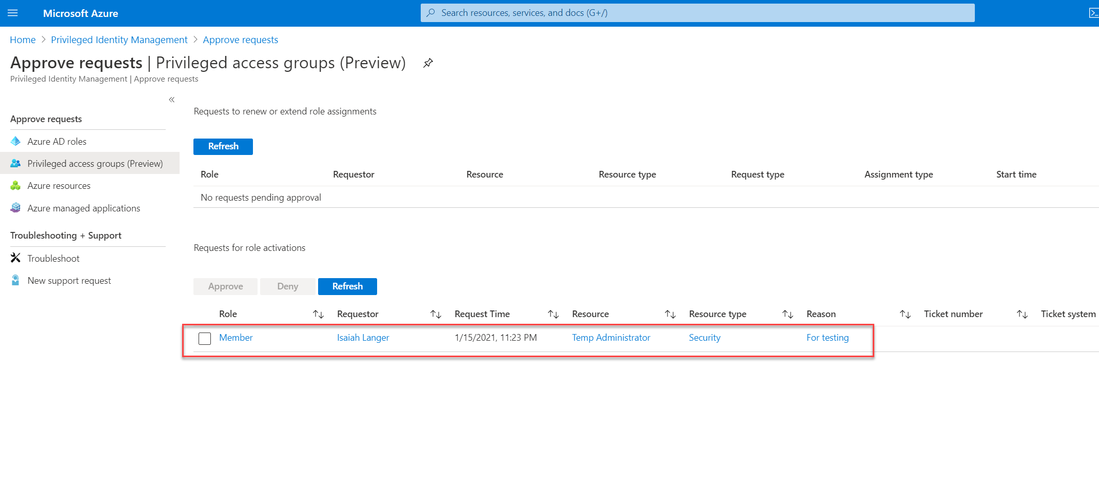Click request time 1/15/2021, 11:23 PM
The width and height of the screenshot is (1099, 488).
(x=496, y=338)
